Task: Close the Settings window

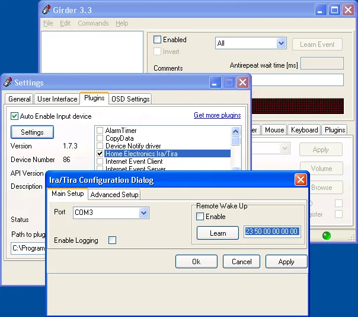Action: point(242,82)
